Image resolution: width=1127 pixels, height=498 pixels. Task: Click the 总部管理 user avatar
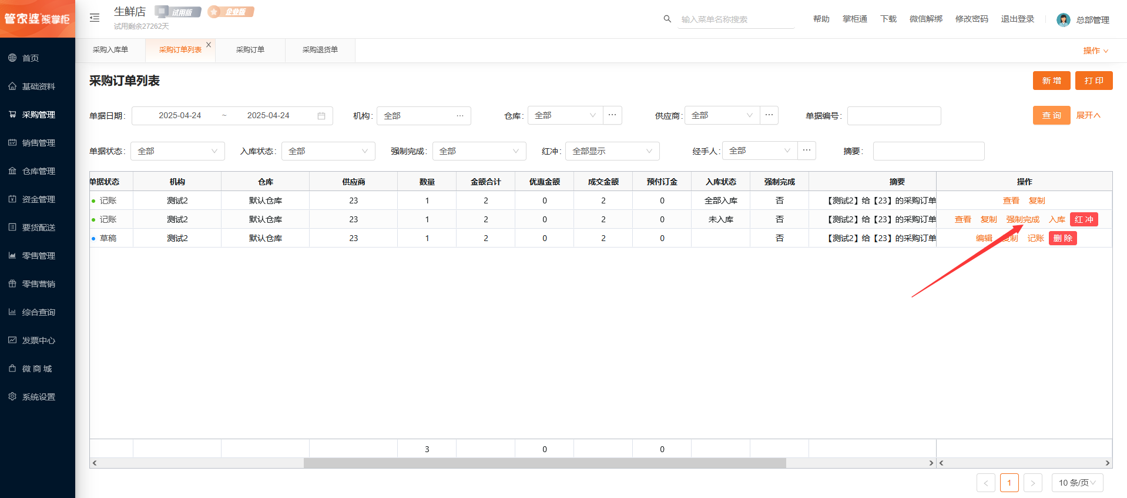(x=1063, y=20)
